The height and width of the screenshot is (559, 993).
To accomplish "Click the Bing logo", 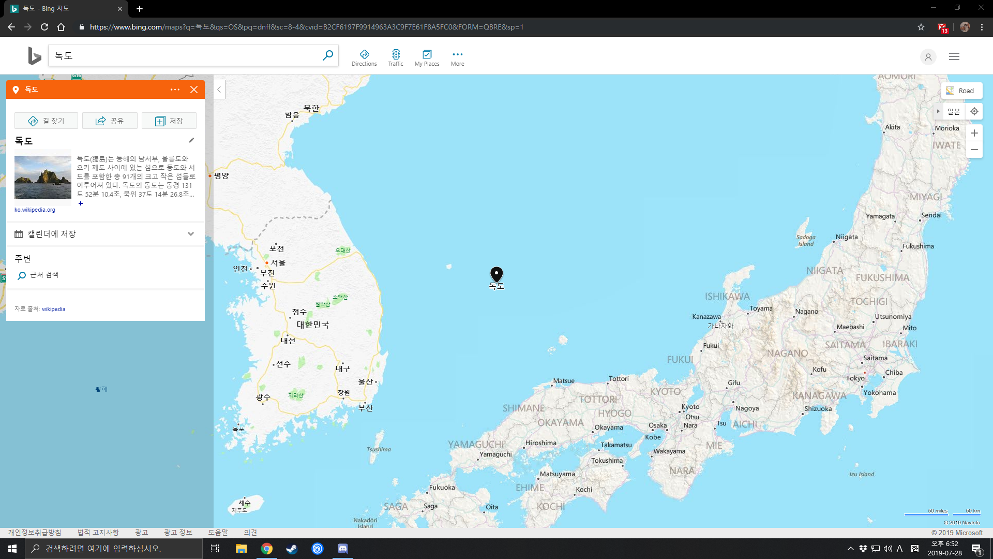I will tap(34, 55).
